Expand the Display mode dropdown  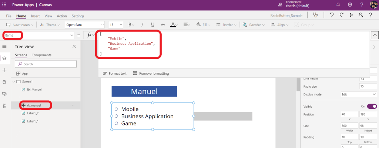pyautogui.click(x=358, y=94)
